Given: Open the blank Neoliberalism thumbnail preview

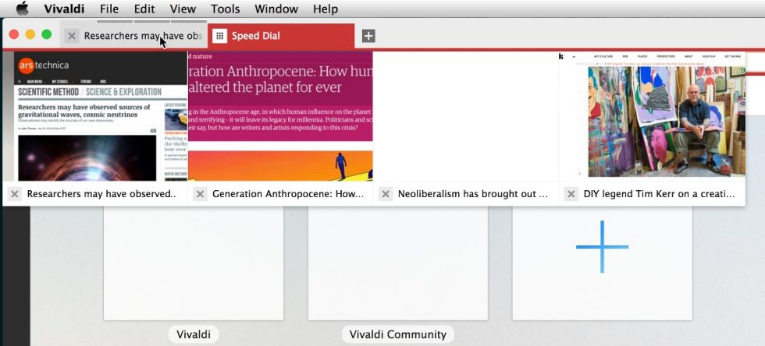Looking at the screenshot, I should (466, 116).
